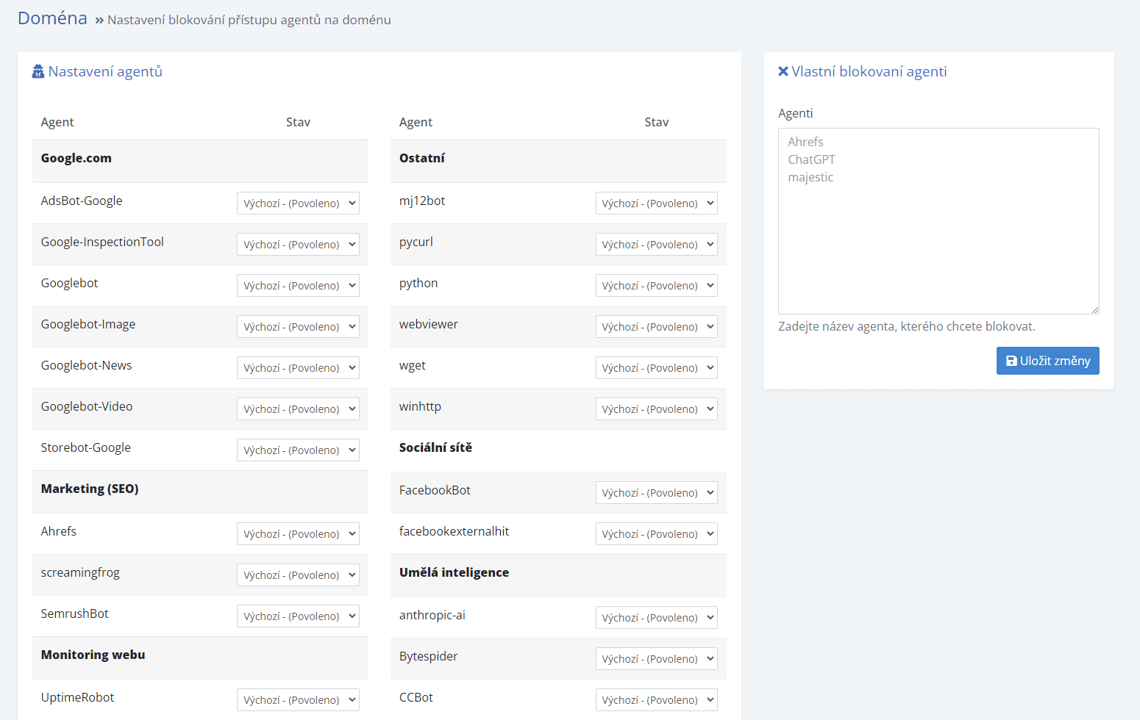Open the SemrushBot status select
The height and width of the screenshot is (720, 1140).
pos(298,616)
